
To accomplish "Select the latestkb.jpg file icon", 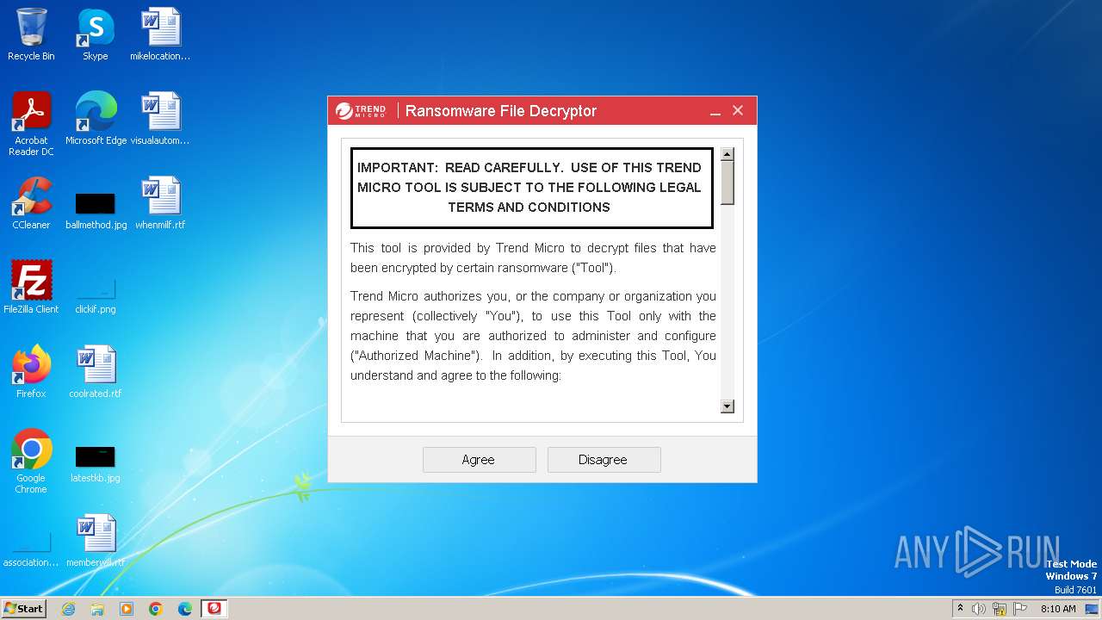I will point(96,464).
